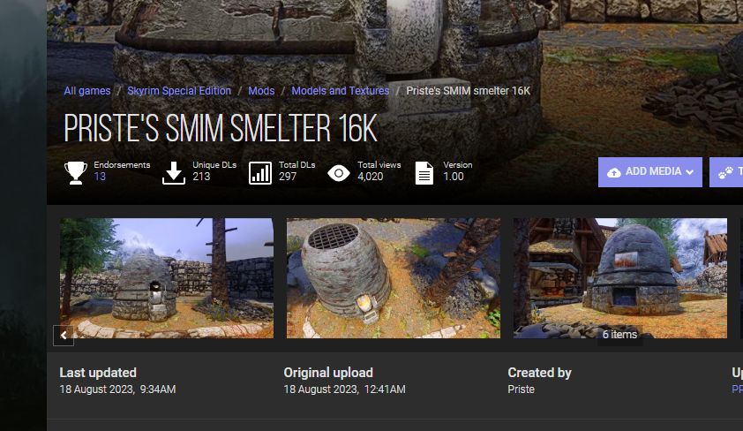This screenshot has width=743, height=431.
Task: Click the Add Media button
Action: click(x=650, y=172)
